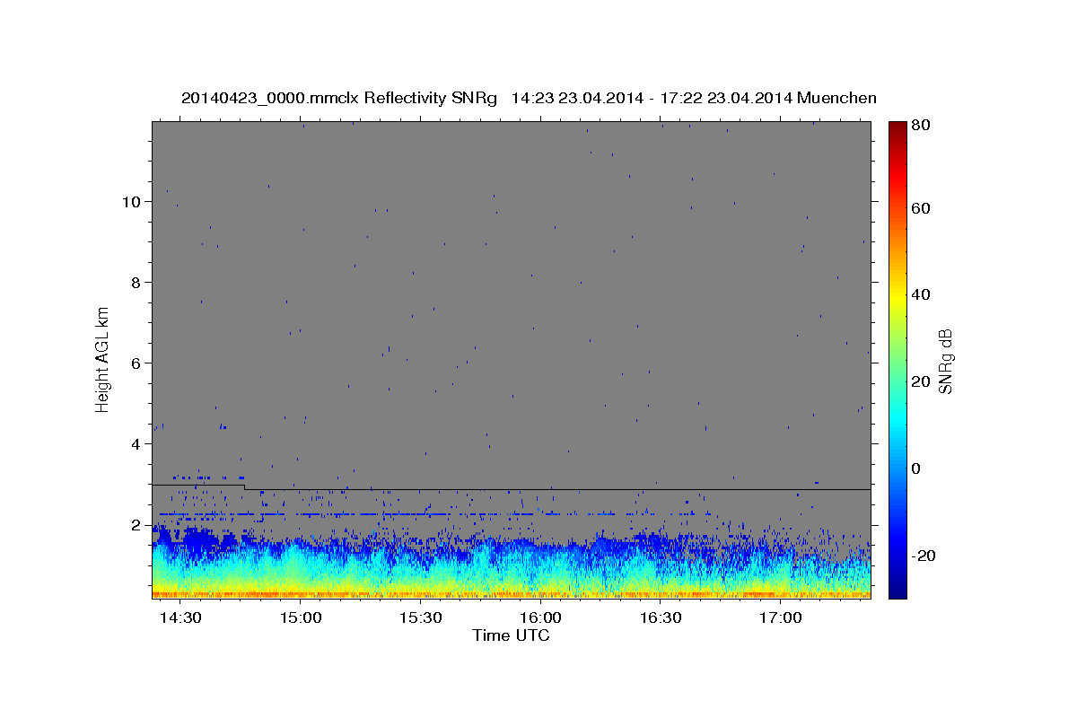Click the colorbar value '80'
Image resolution: width=1077 pixels, height=718 pixels.
pos(921,126)
